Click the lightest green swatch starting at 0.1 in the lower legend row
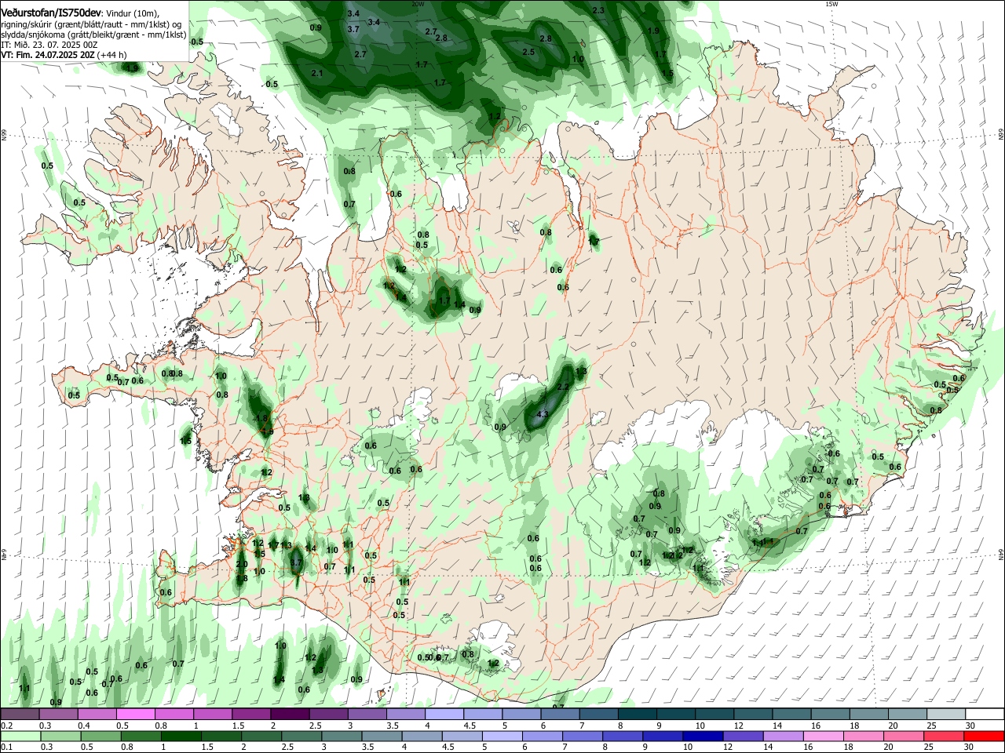 [20, 736]
